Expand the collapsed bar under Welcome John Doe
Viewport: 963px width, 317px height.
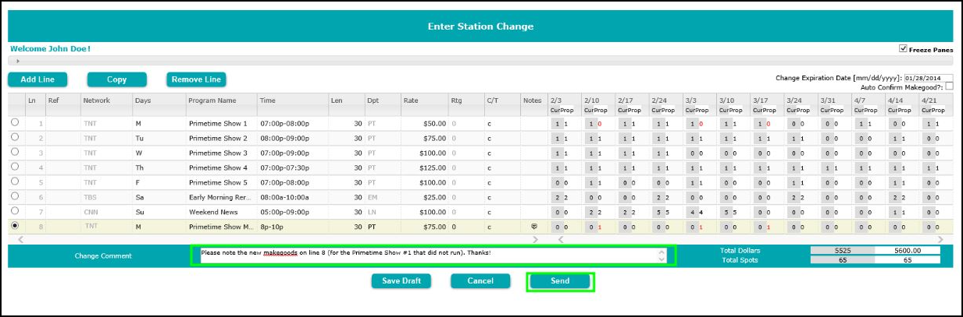17,60
